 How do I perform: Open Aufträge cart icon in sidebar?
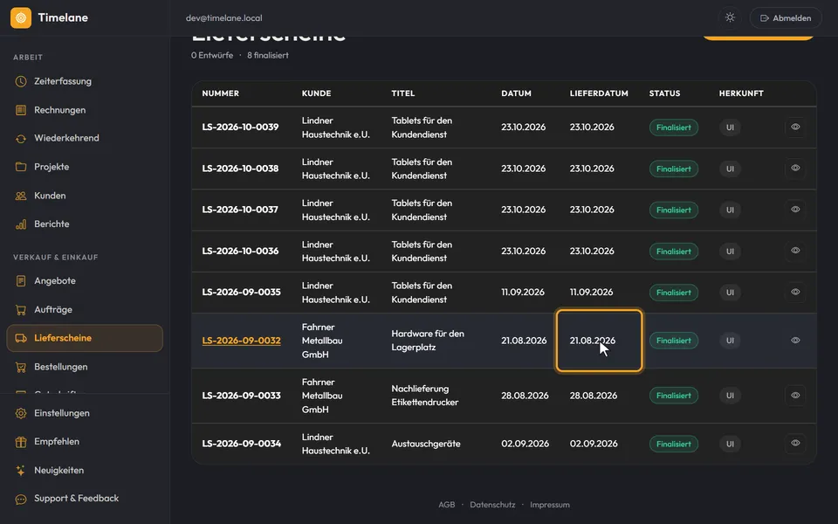[x=21, y=309]
